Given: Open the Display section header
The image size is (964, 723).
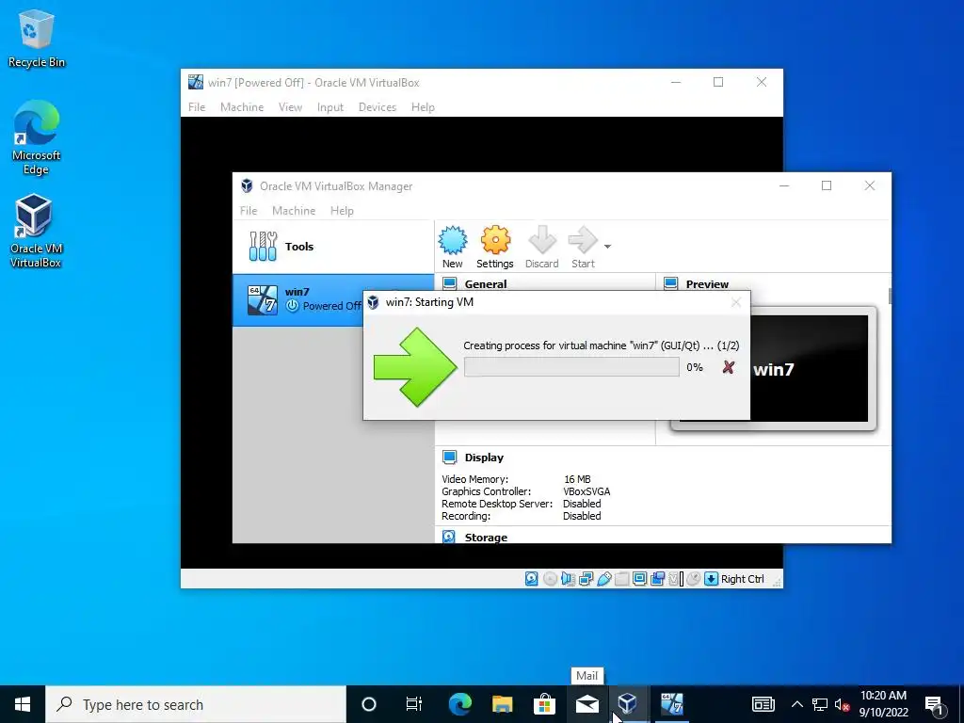Looking at the screenshot, I should 484,458.
